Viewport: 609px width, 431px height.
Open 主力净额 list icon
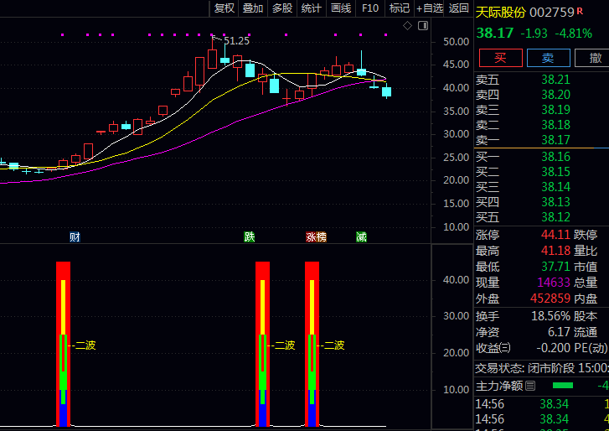[x=530, y=386]
